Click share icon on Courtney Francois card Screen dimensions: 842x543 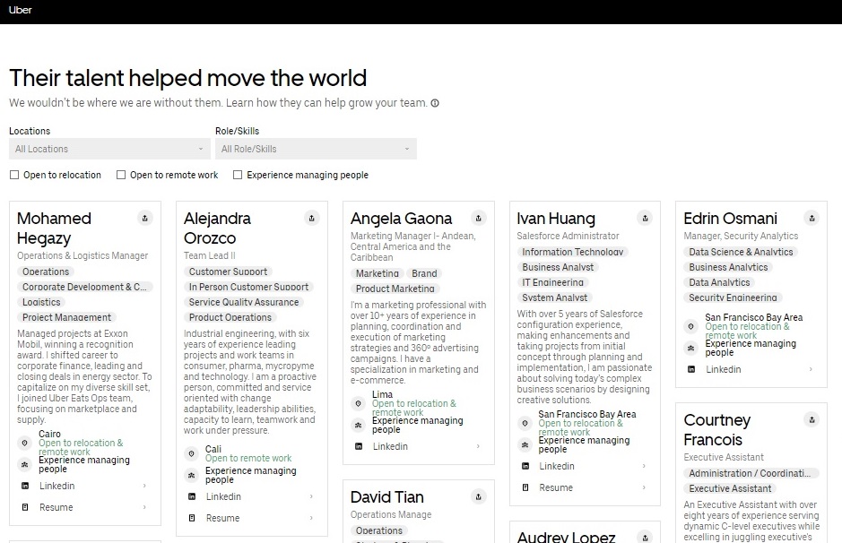click(812, 419)
